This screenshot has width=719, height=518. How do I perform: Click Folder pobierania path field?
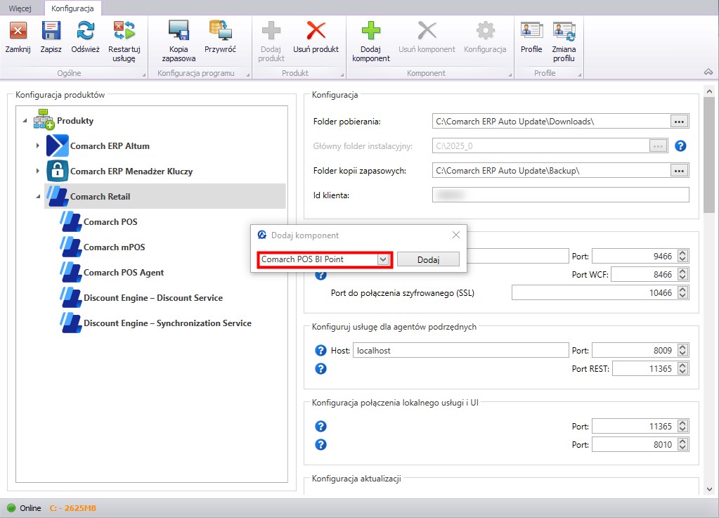pos(551,122)
